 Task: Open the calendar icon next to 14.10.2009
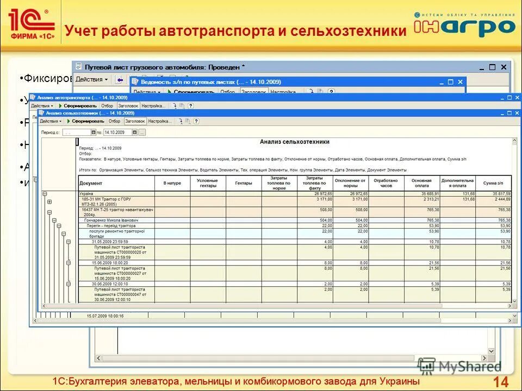135,132
